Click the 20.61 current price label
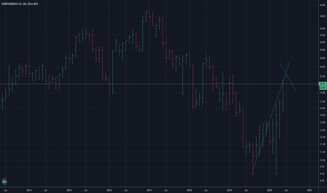This screenshot has width=327, height=193. (322, 84)
